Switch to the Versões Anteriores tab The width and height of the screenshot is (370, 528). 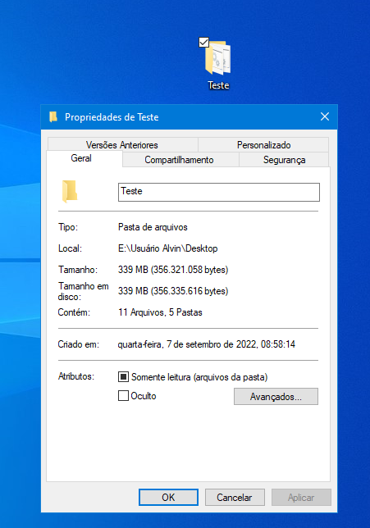(x=122, y=145)
